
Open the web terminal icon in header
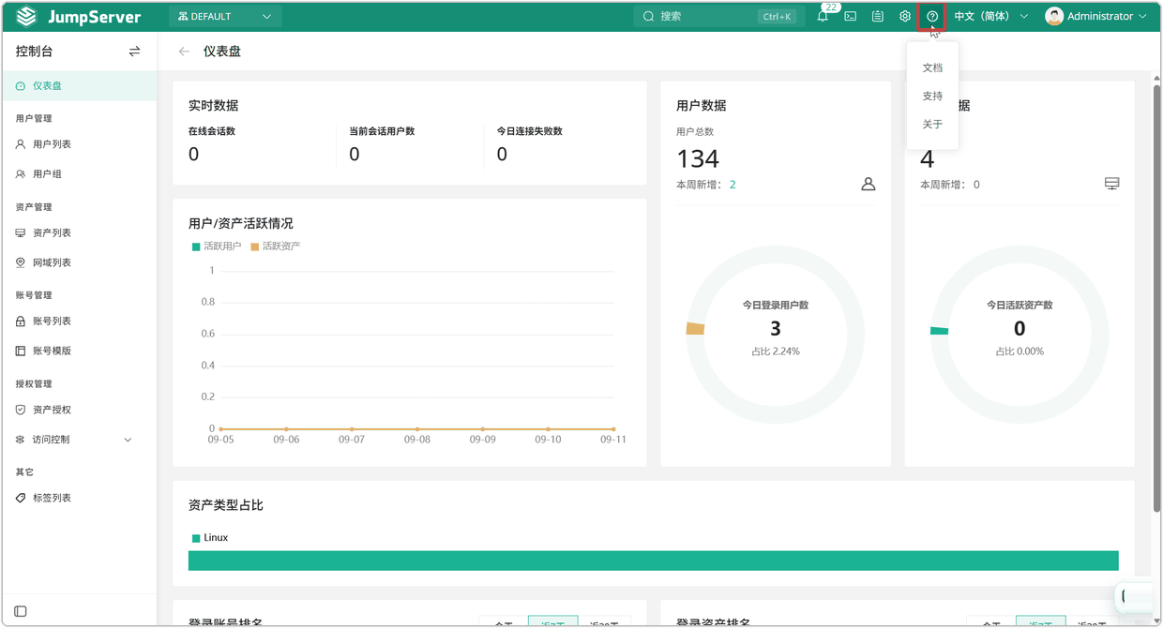(850, 17)
